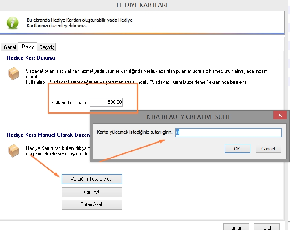The image size is (290, 230).
Task: Click the Tutarı Azalt button
Action: [x=92, y=204]
